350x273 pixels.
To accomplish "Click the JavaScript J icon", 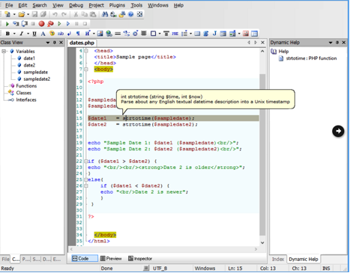I will (x=214, y=34).
